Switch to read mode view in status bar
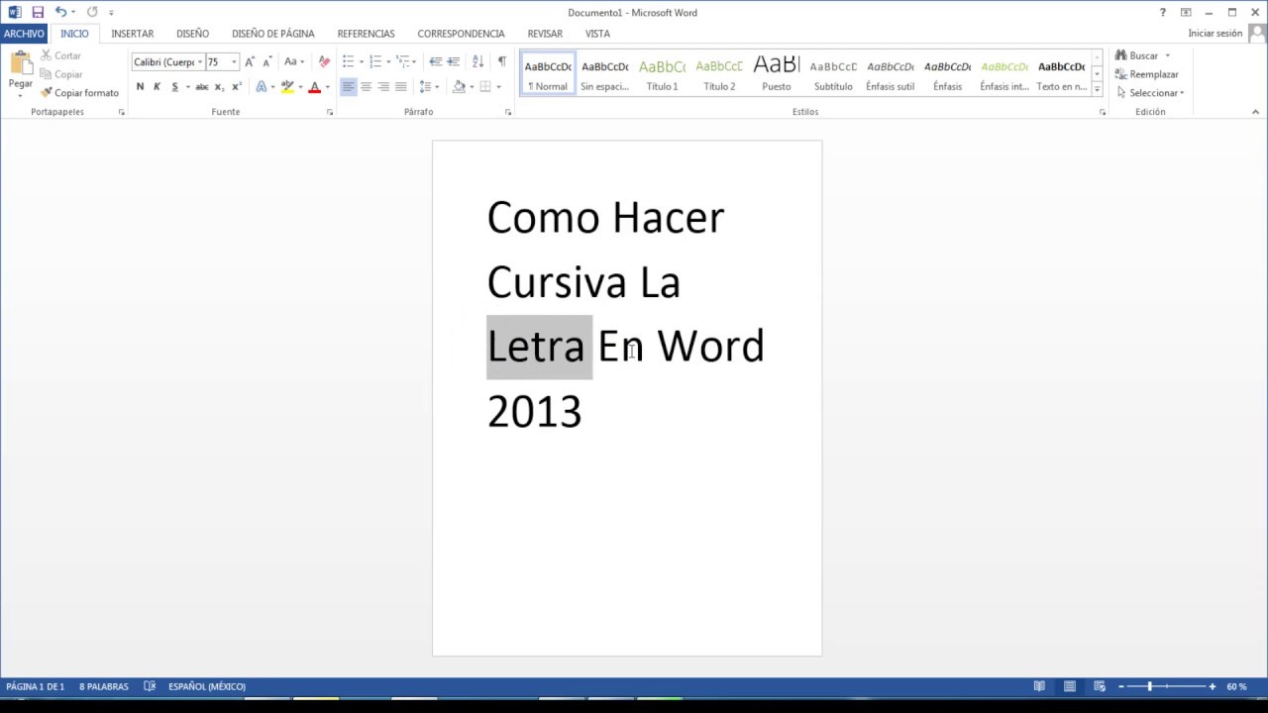 1039,686
